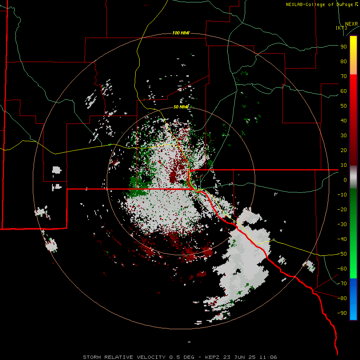Image resolution: width=360 pixels, height=360 pixels.
Task: Click the -30 value on the velocity scale
Action: pos(342,224)
